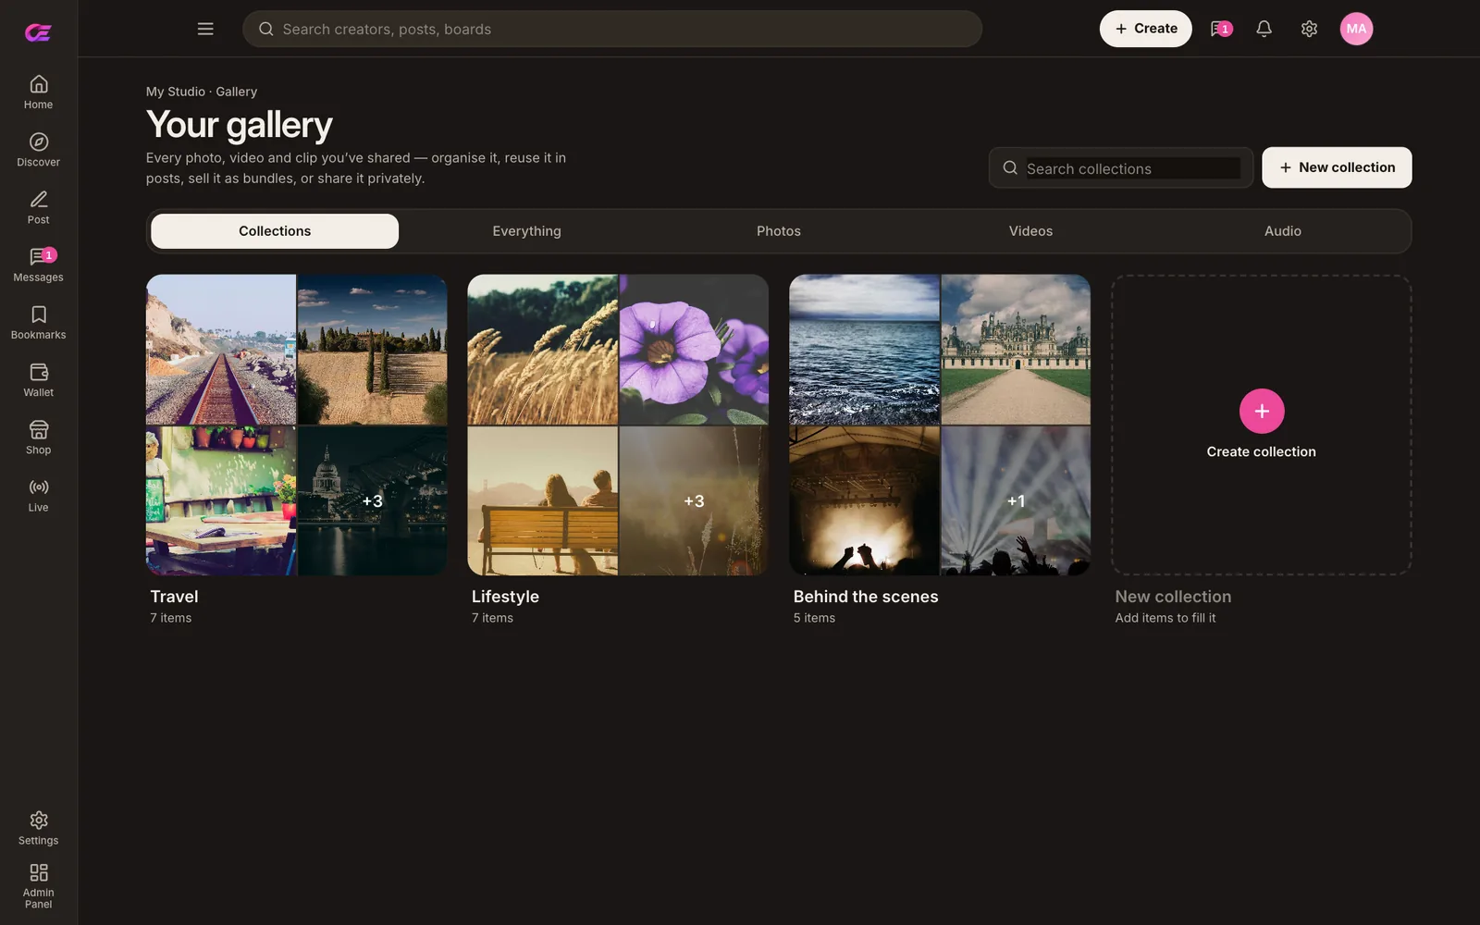Screen dimensions: 1480x925
Task: Open Lifestyle purple flower thumbnail
Action: tap(694, 350)
